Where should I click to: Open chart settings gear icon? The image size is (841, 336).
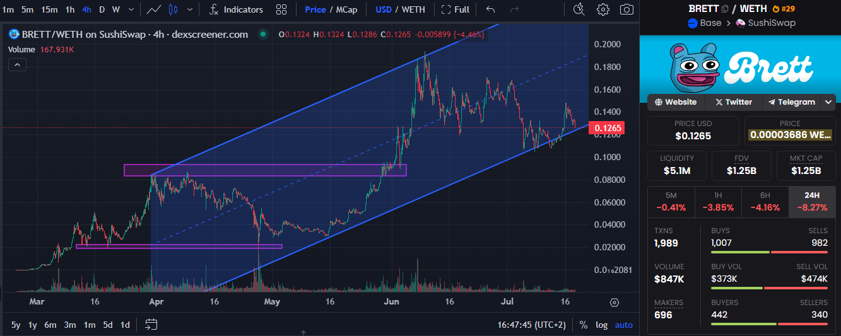[x=603, y=9]
